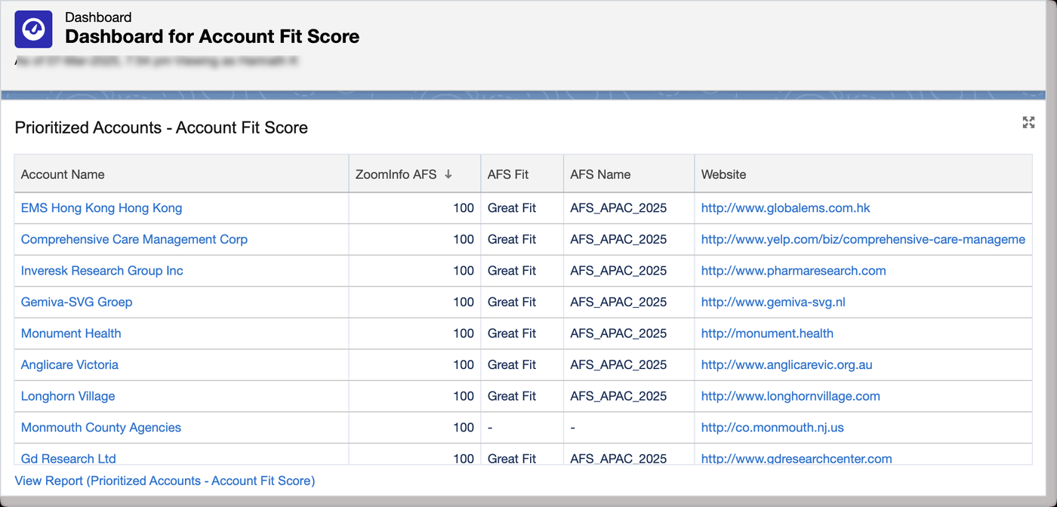Image resolution: width=1057 pixels, height=507 pixels.
Task: Open the Monument Health account
Action: [x=71, y=333]
